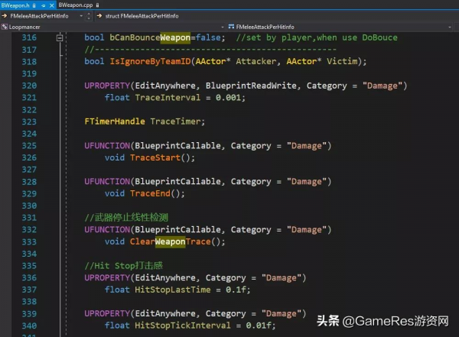
Task: Click the TraceEnd function name
Action: click(x=150, y=193)
